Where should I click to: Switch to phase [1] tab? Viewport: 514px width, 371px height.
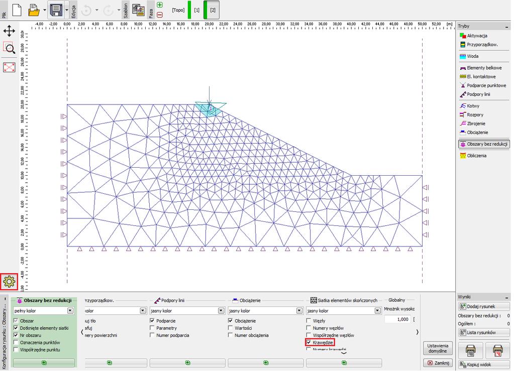(196, 10)
